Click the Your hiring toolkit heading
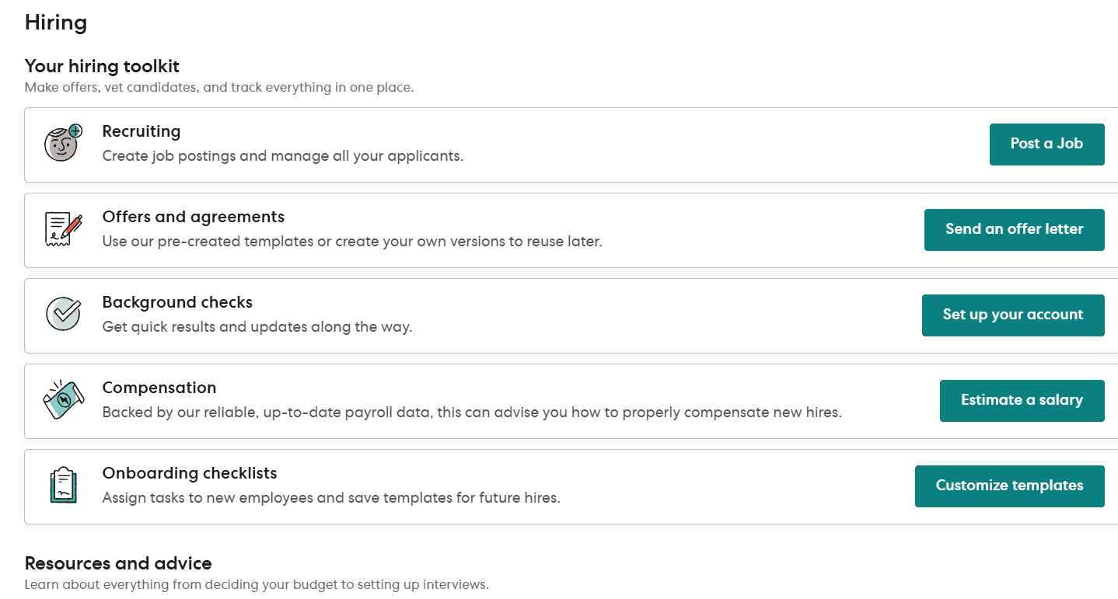1118x599 pixels. 102,66
